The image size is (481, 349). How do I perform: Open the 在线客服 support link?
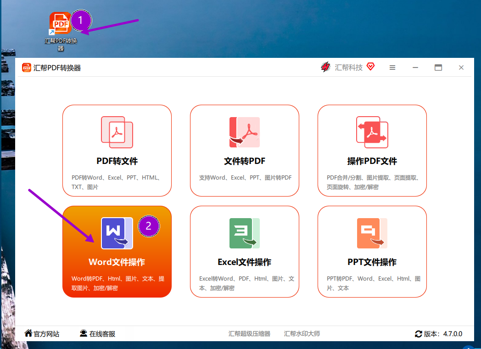pos(102,334)
